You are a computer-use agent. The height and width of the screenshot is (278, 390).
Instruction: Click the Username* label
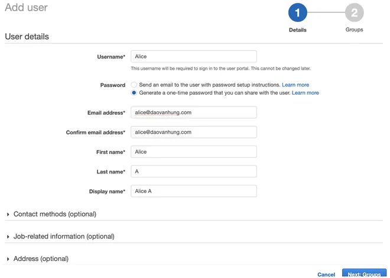click(x=111, y=57)
